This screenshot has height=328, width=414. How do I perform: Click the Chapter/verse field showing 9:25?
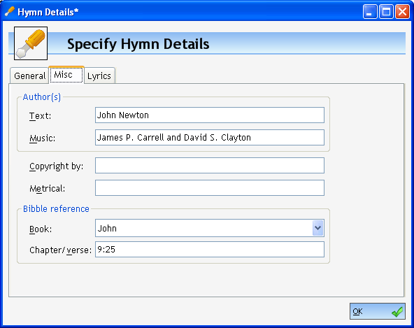tap(210, 249)
